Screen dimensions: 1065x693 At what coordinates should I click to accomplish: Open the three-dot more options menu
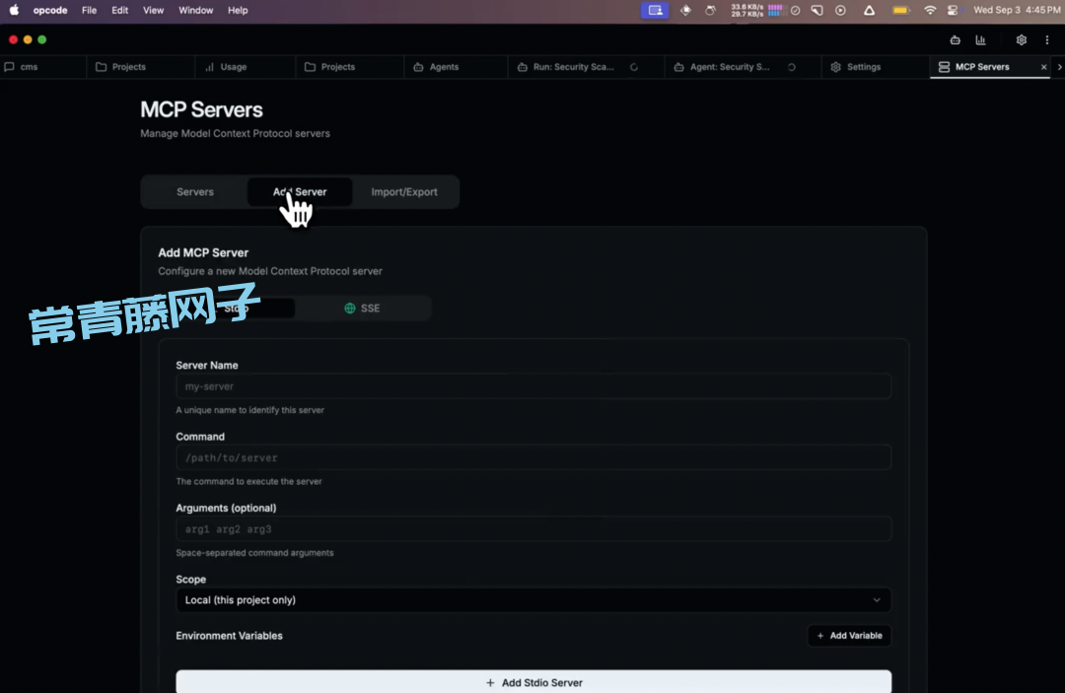[x=1046, y=40]
